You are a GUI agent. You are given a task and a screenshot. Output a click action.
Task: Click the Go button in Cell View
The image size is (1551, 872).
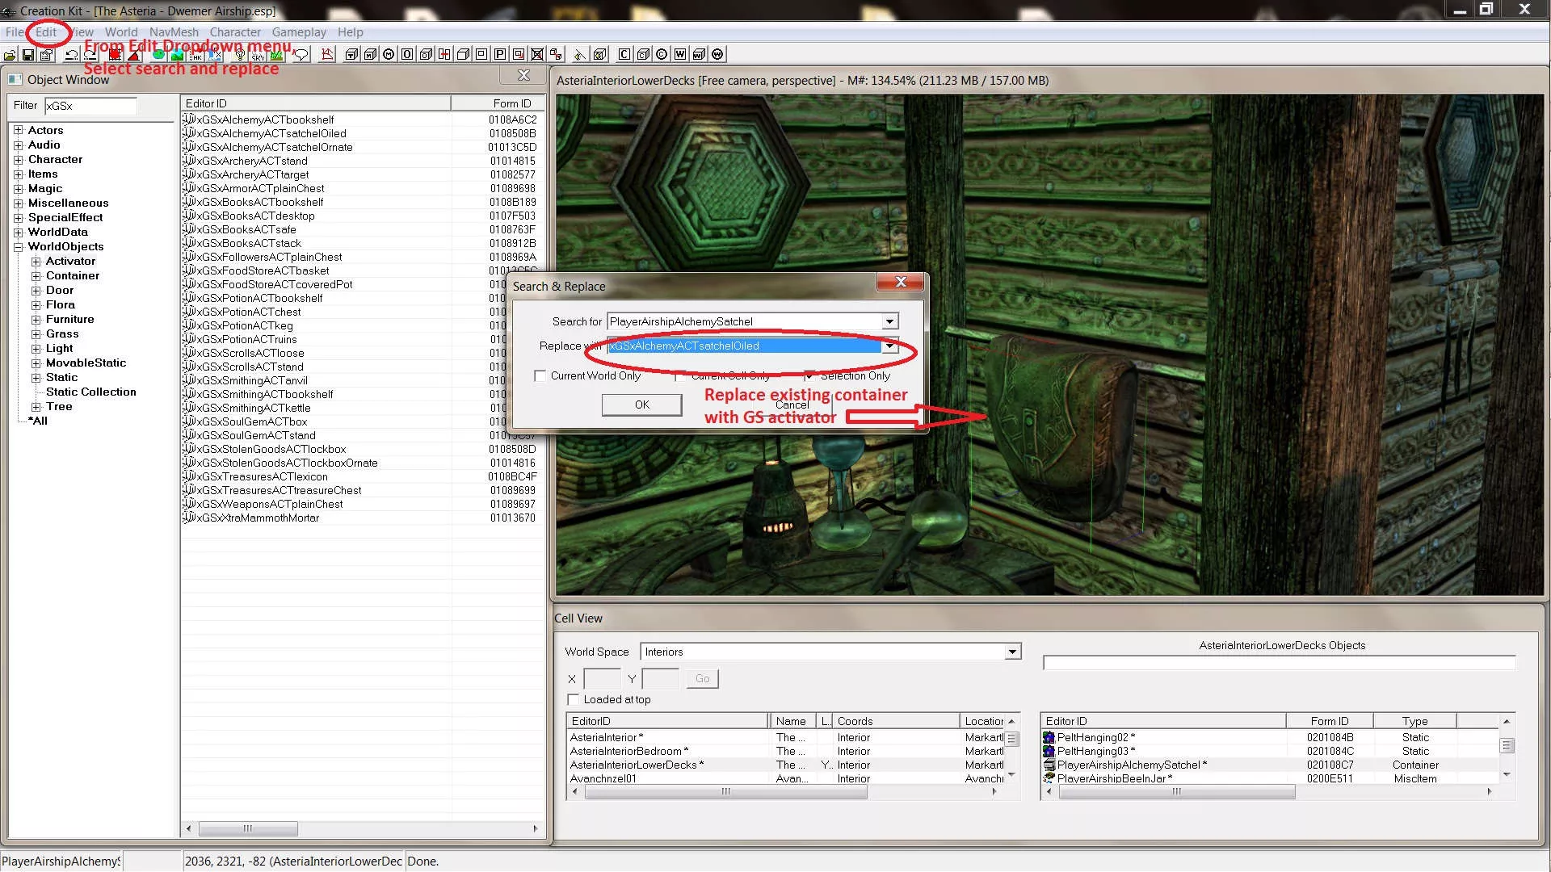(702, 679)
